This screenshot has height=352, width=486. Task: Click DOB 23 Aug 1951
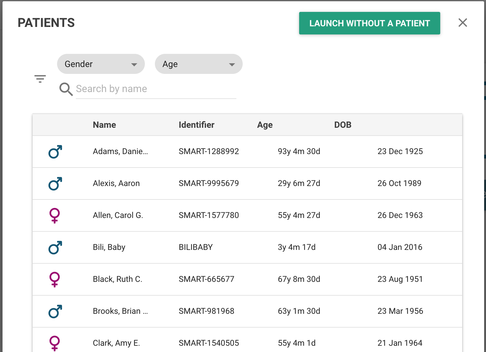click(400, 279)
